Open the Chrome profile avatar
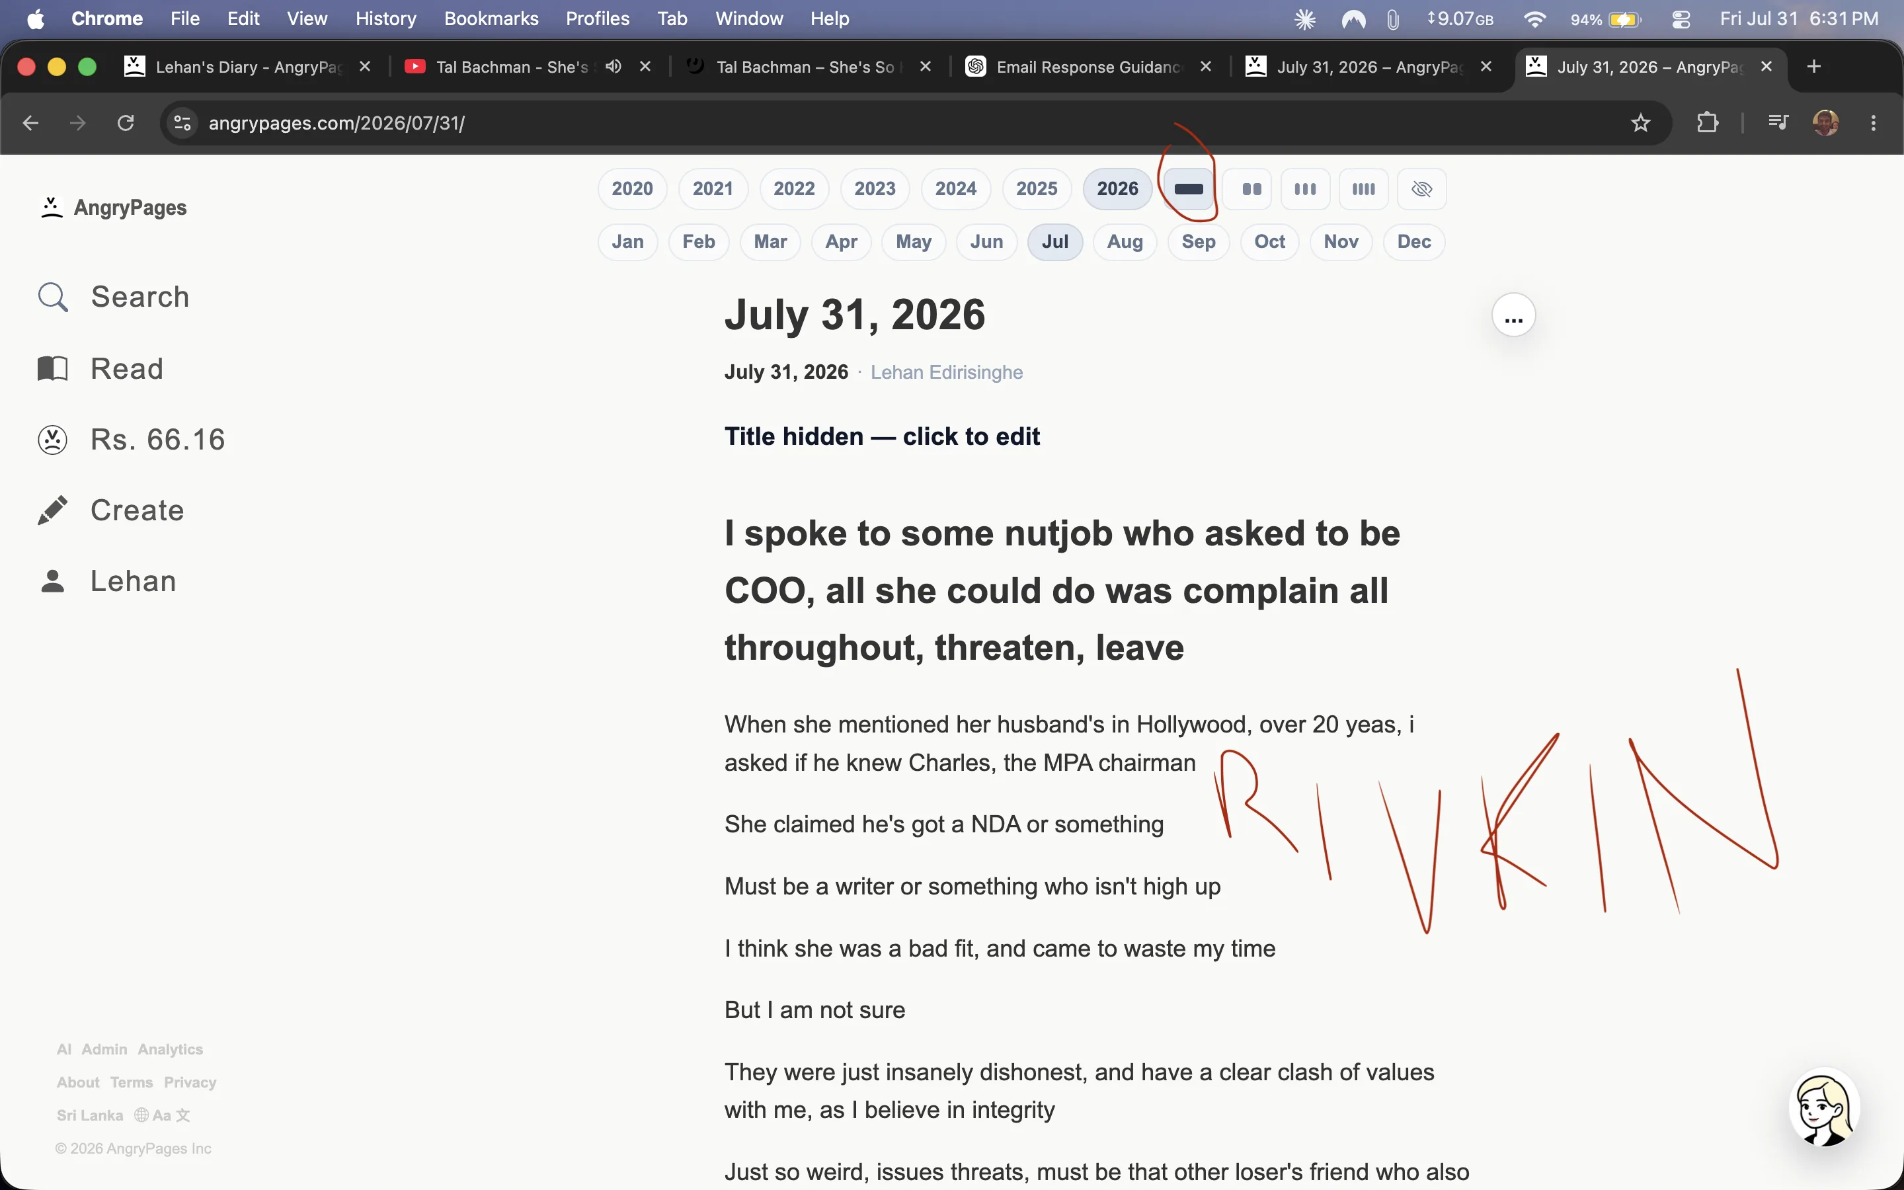Viewport: 1904px width, 1190px height. (1825, 123)
